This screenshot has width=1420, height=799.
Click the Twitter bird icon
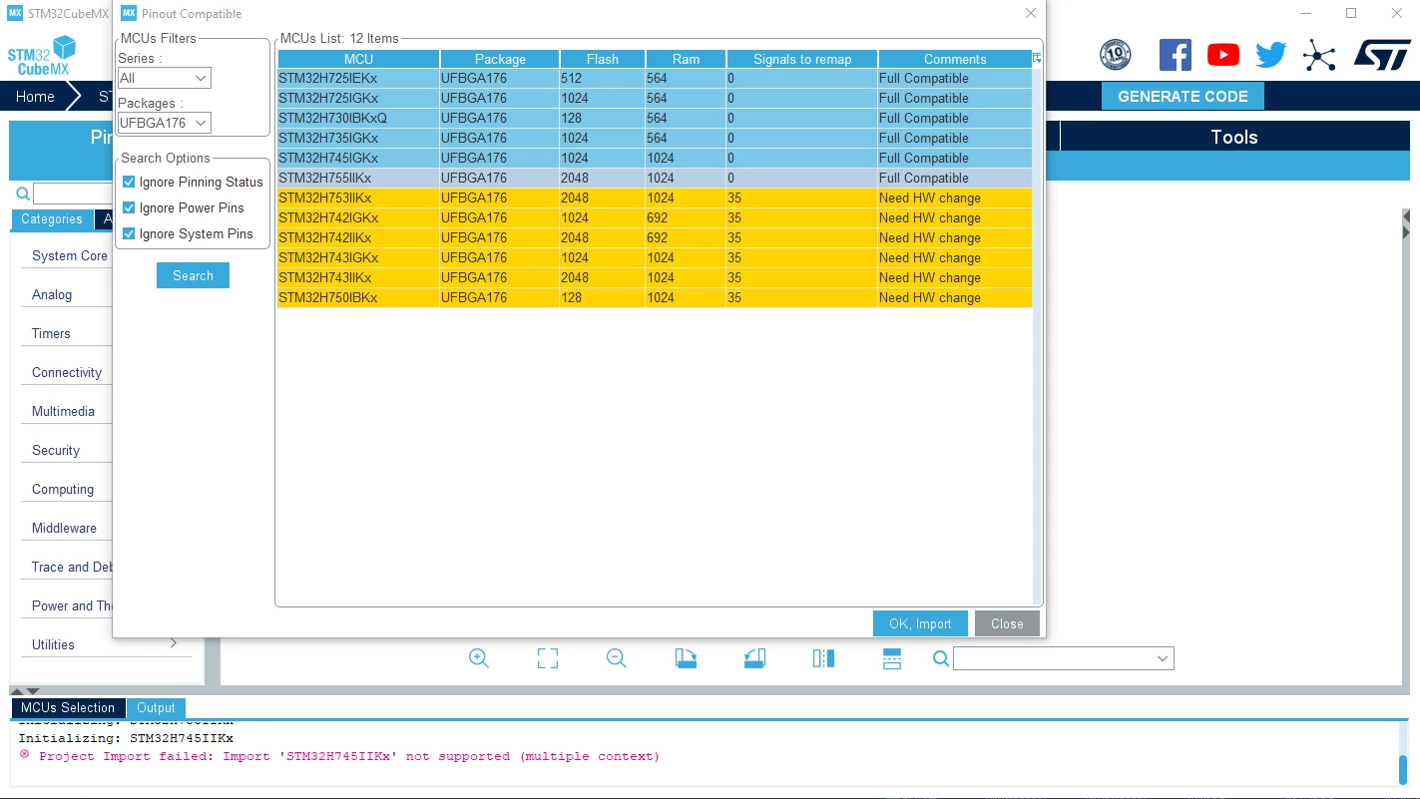tap(1271, 55)
